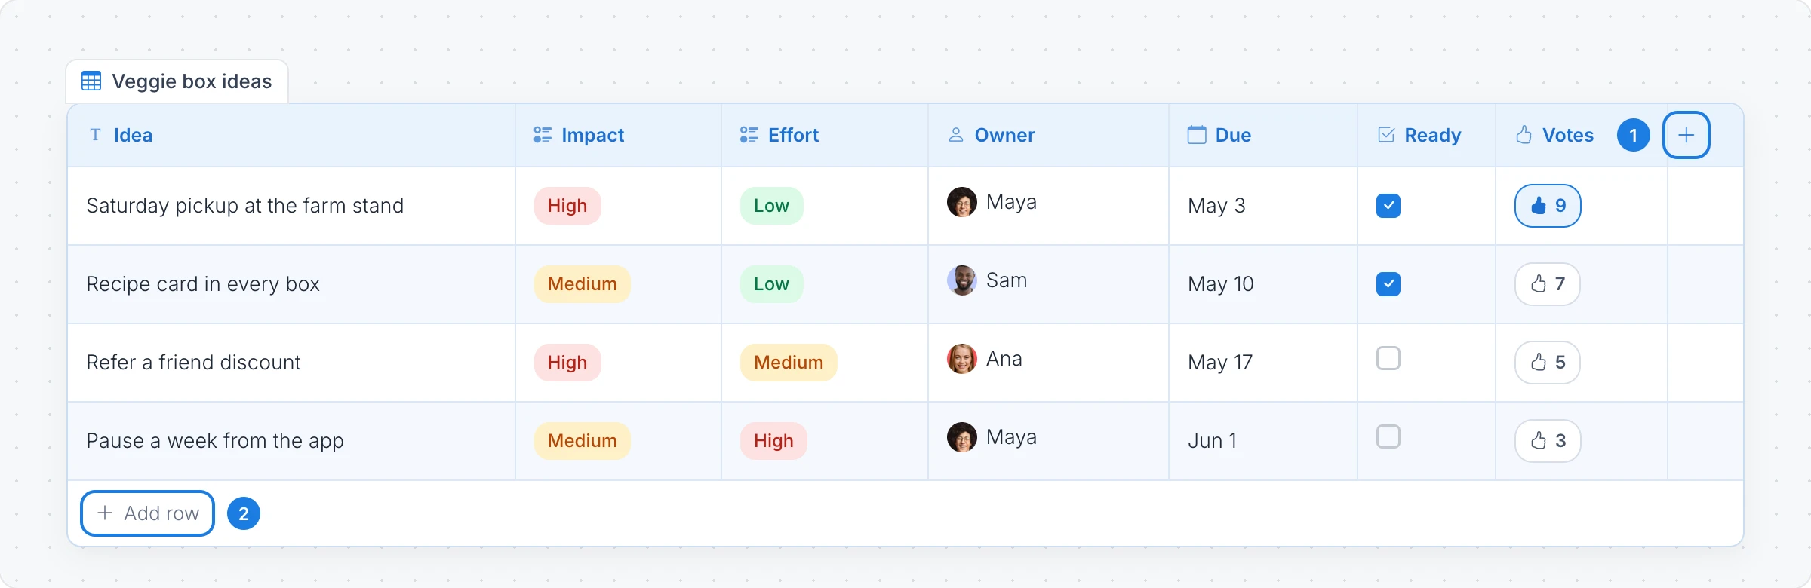Click Maya's avatar in the Saturday pickup row
The image size is (1811, 588).
coord(962,202)
